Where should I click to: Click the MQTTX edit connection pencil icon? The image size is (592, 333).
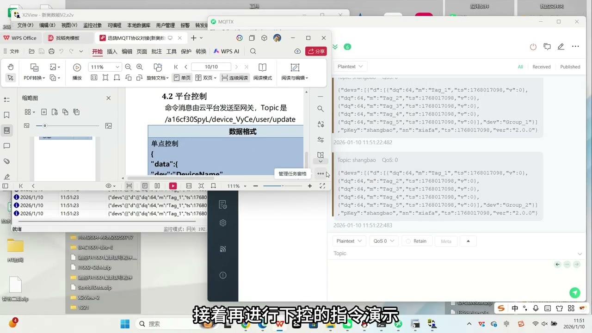[x=561, y=47]
